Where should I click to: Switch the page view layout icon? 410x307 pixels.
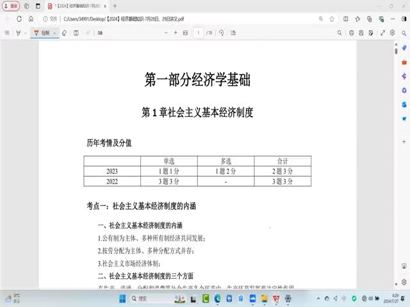click(x=233, y=33)
